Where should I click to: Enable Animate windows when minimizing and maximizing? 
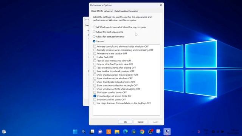[95, 50]
